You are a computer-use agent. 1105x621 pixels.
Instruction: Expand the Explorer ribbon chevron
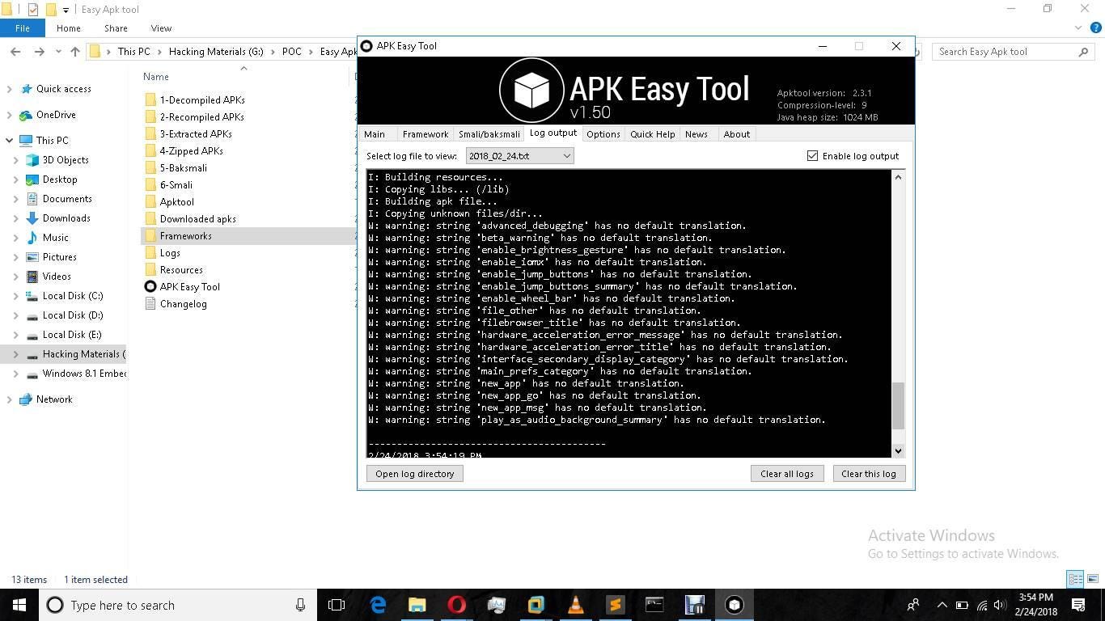(x=1078, y=28)
